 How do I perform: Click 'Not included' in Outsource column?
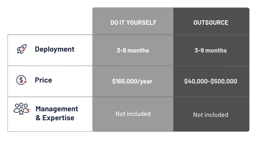[210, 115]
